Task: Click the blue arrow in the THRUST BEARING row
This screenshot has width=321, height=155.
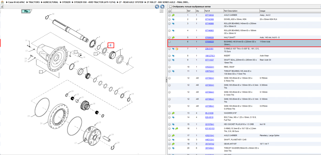Action: [173, 71]
